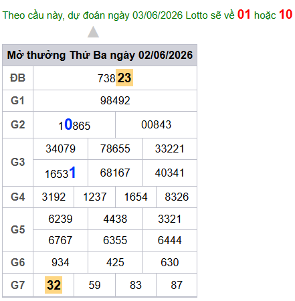The image size is (295, 301).
Task: Select the G3 number 68167
Action: (115, 173)
